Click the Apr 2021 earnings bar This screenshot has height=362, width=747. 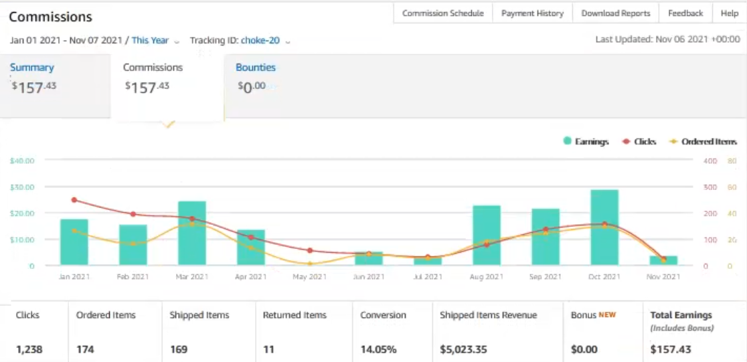pyautogui.click(x=251, y=247)
